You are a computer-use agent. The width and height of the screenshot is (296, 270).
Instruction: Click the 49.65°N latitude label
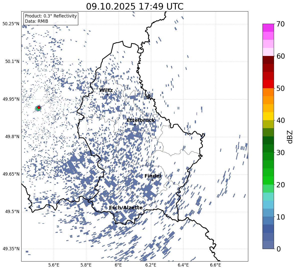[x=11, y=174]
